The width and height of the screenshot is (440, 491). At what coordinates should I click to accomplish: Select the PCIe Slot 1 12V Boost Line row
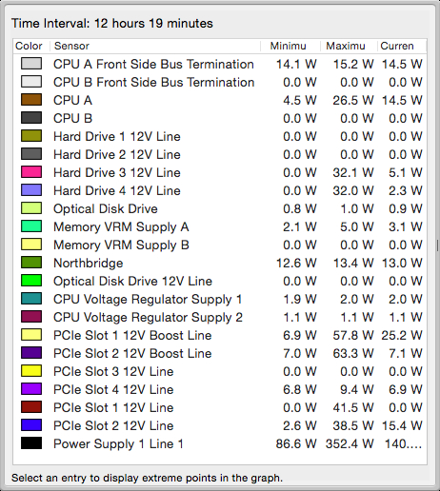220,335
